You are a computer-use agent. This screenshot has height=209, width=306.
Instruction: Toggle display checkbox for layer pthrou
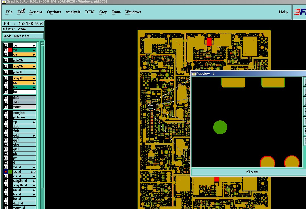pos(6,117)
